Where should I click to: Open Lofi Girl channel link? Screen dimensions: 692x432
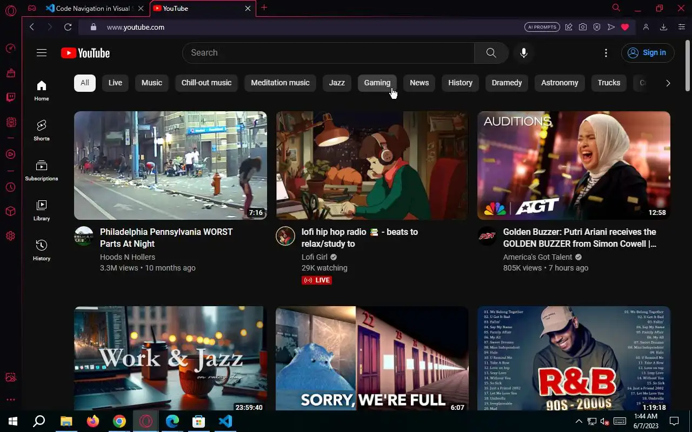[315, 257]
